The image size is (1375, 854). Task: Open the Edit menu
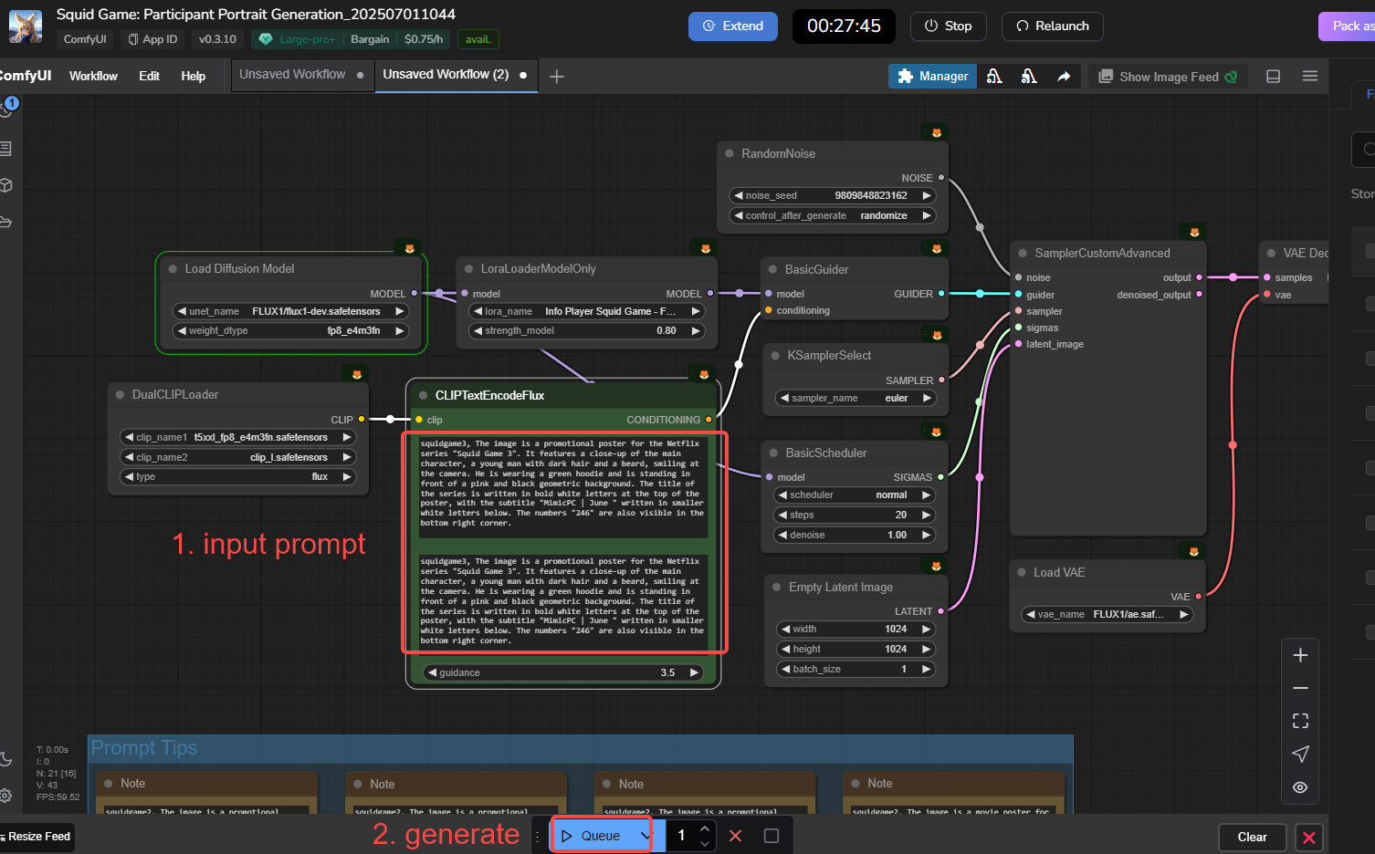[x=149, y=77]
